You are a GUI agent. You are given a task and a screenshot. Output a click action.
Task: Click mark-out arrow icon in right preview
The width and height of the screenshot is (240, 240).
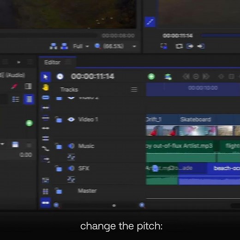pyautogui.click(x=201, y=46)
